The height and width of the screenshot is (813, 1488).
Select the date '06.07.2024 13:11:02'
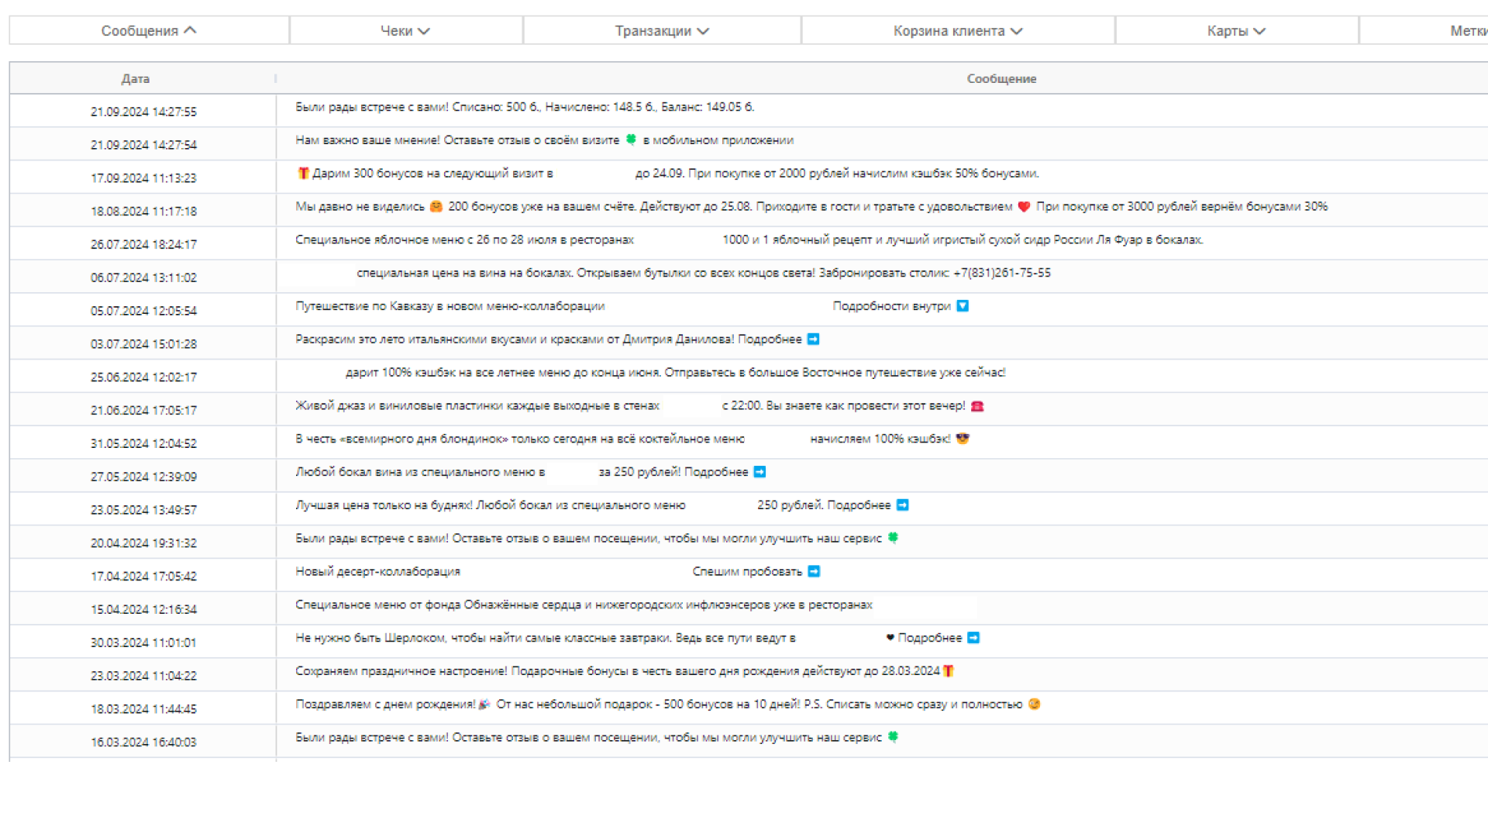tap(143, 277)
